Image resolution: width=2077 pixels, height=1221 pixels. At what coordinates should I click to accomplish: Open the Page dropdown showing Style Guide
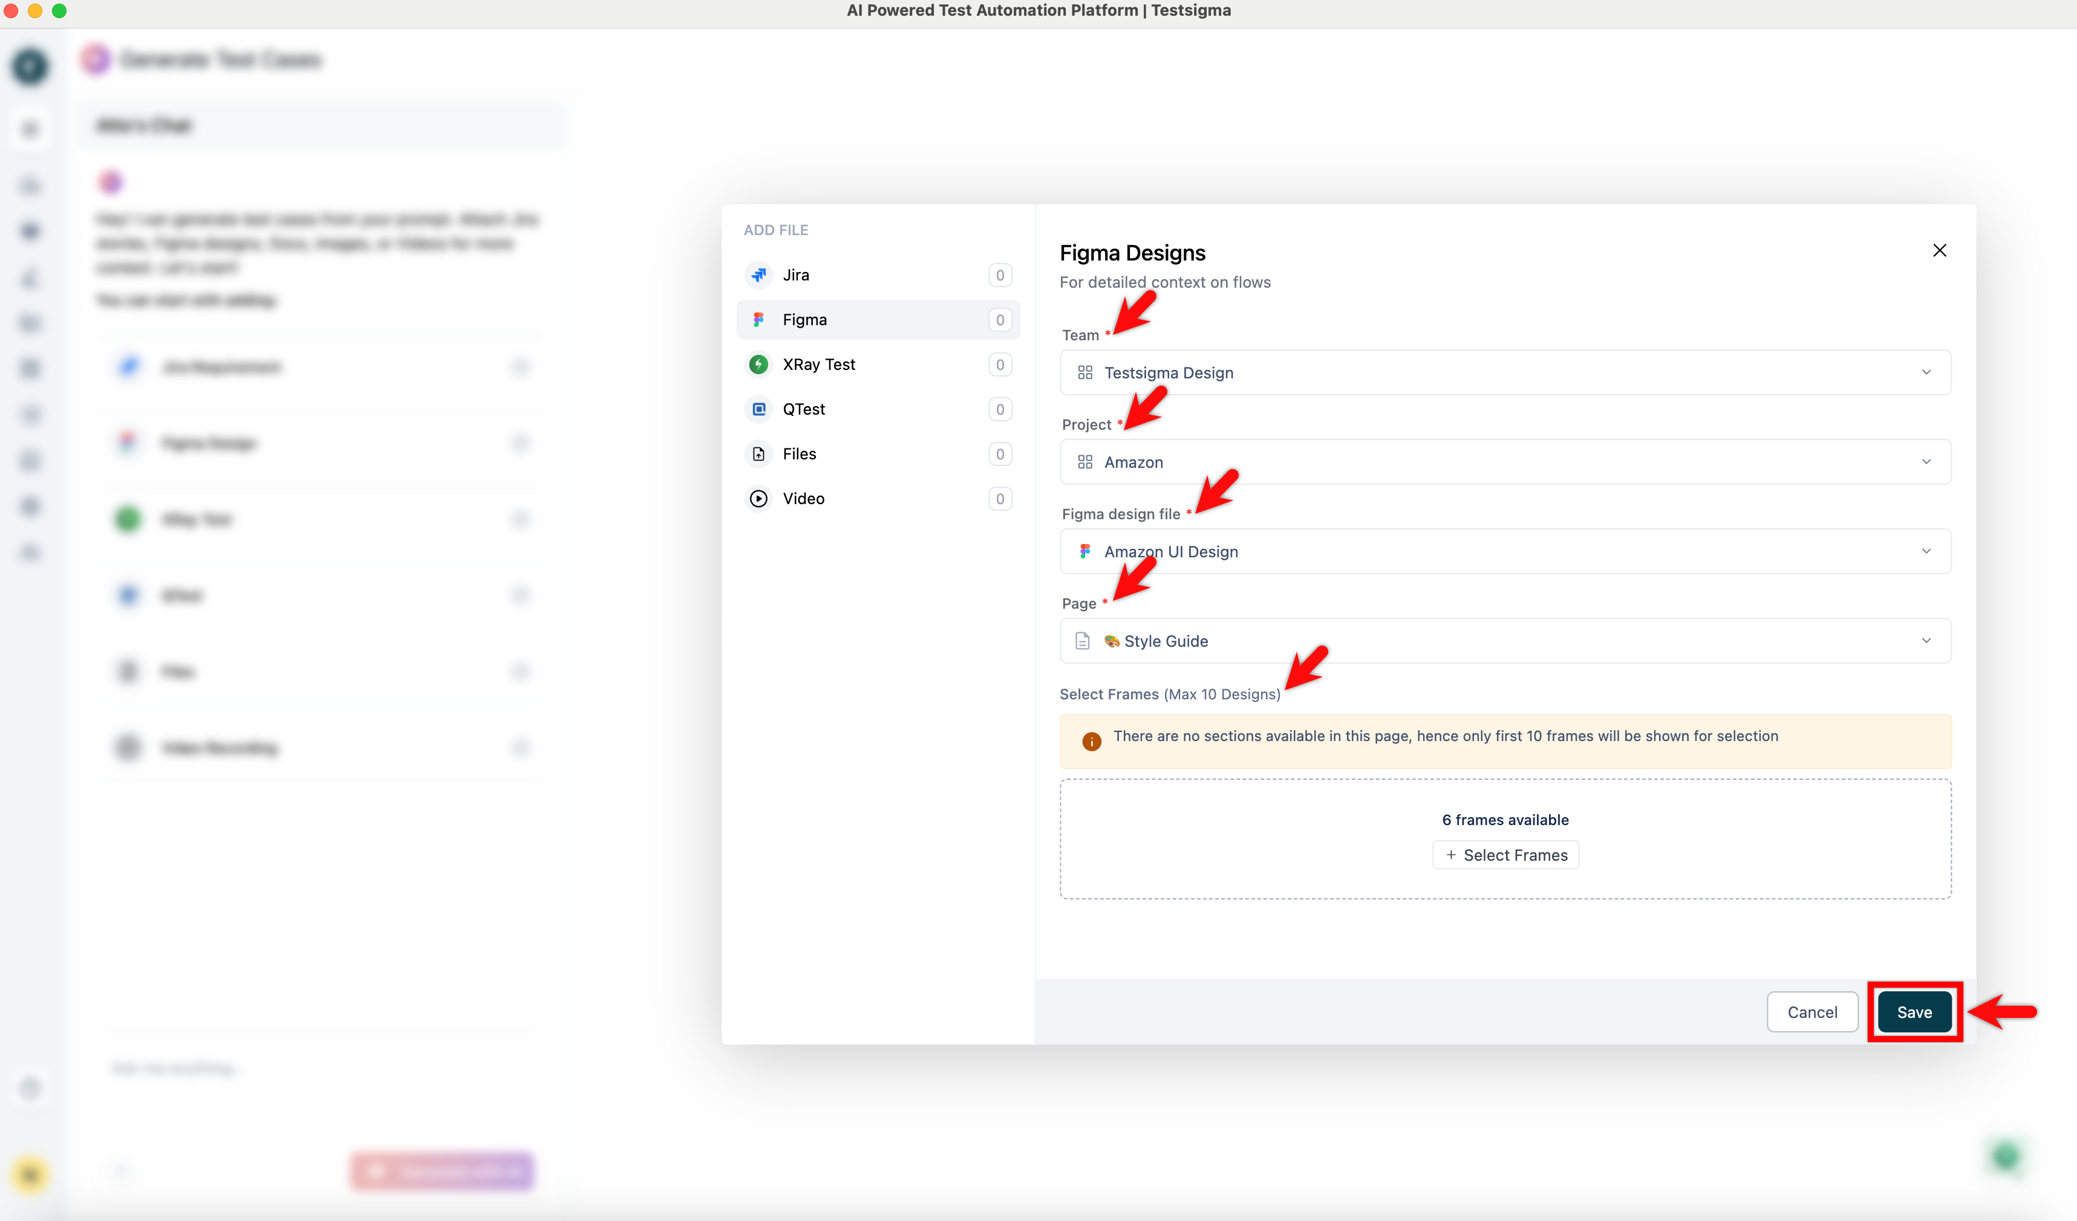pyautogui.click(x=1926, y=640)
